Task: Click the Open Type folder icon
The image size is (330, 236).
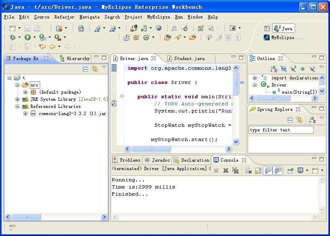Action: (168, 37)
